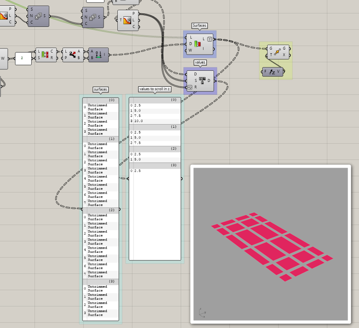Click the Dispatch component with curve-split icon
Image resolution: width=359 pixels, height=328 pixels.
(x=73, y=54)
